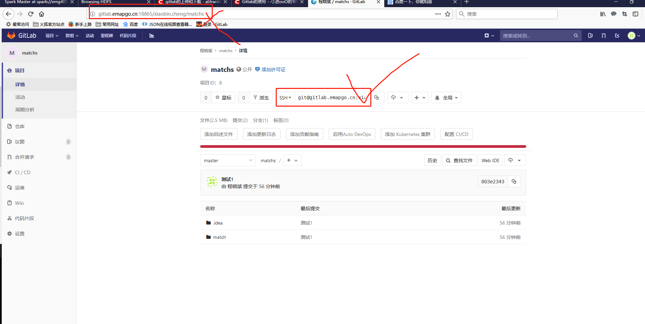The width and height of the screenshot is (645, 324).
Task: Open the CI/CD section in sidebar
Action: click(22, 172)
